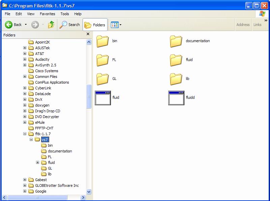Viewport: 270px width, 201px height.
Task: Select the fluidd application file icon
Action: [x=176, y=98]
